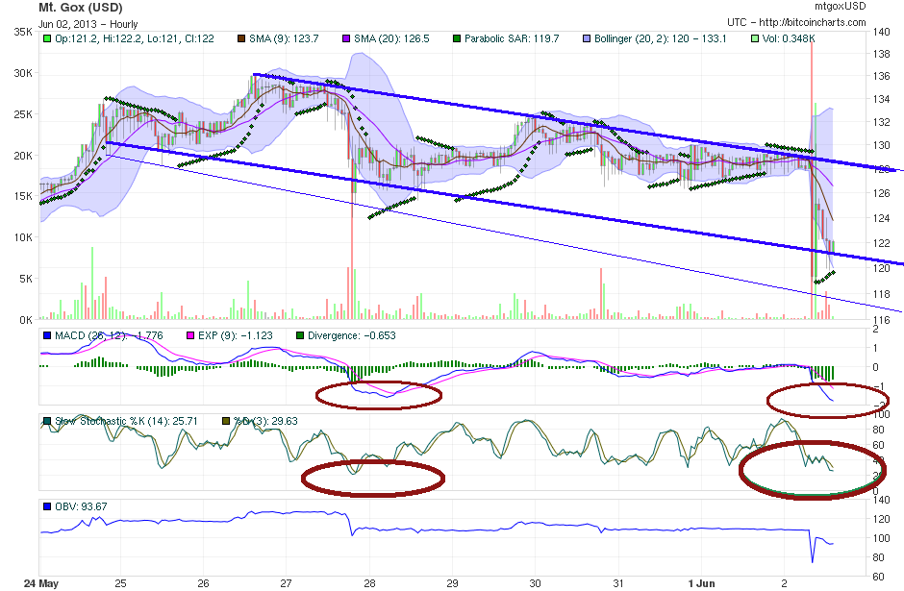This screenshot has height=591, width=904.
Task: Click the 'Vol: 0.348K' legend text
Action: click(x=789, y=38)
